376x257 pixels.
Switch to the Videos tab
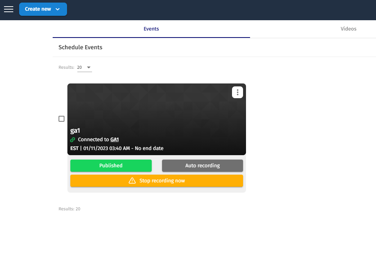(x=348, y=29)
